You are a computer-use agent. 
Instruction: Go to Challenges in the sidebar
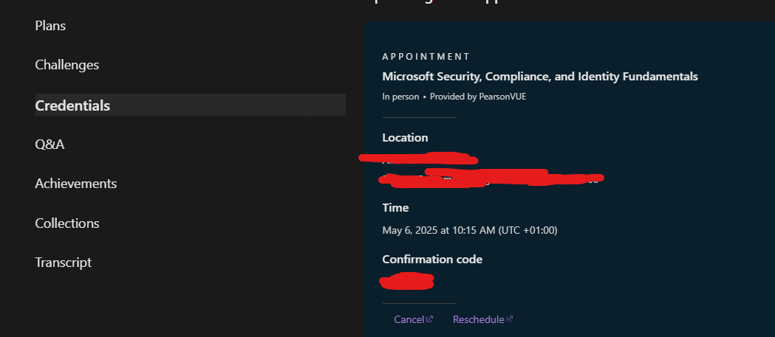point(66,65)
